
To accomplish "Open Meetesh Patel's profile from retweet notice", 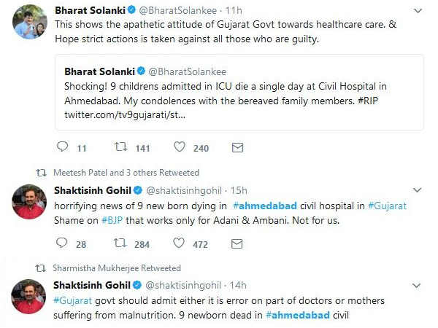I will click(80, 173).
